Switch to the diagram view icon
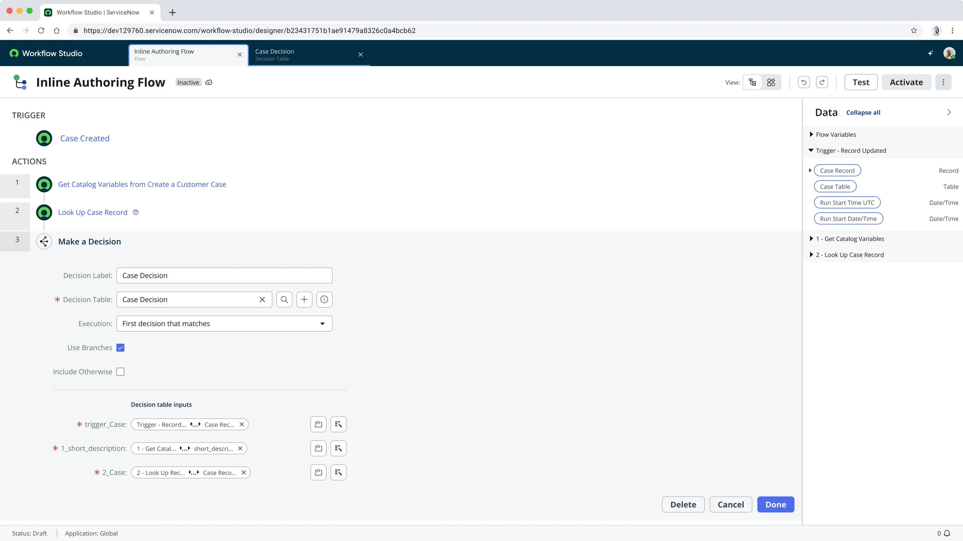 pyautogui.click(x=771, y=82)
